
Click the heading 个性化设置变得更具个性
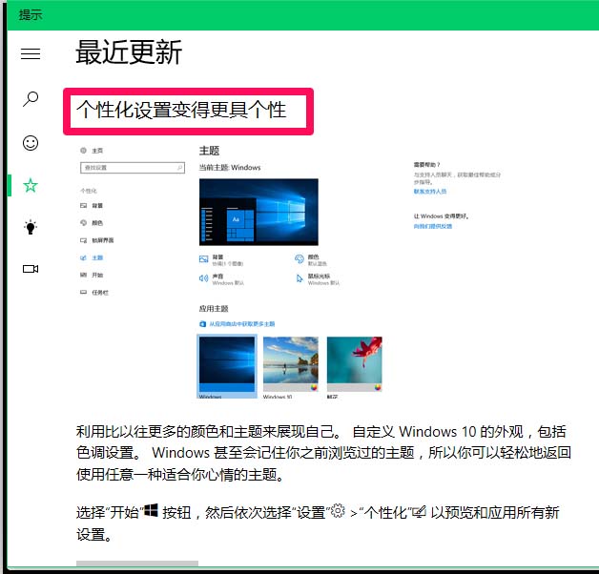tap(181, 110)
